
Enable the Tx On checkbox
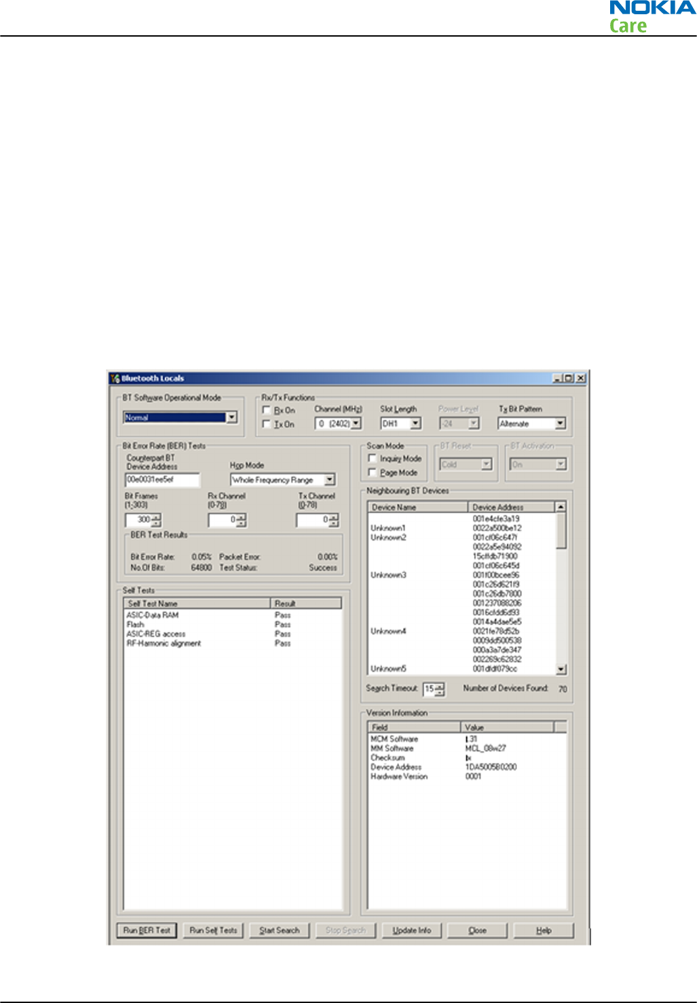(x=267, y=424)
